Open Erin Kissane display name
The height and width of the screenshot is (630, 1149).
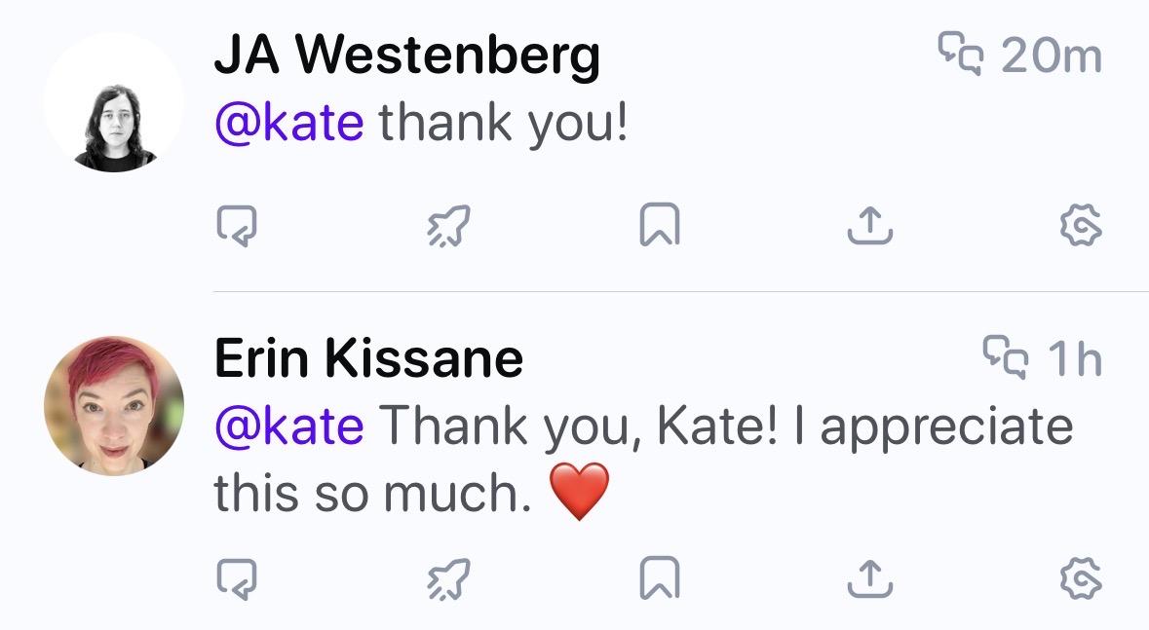[368, 358]
